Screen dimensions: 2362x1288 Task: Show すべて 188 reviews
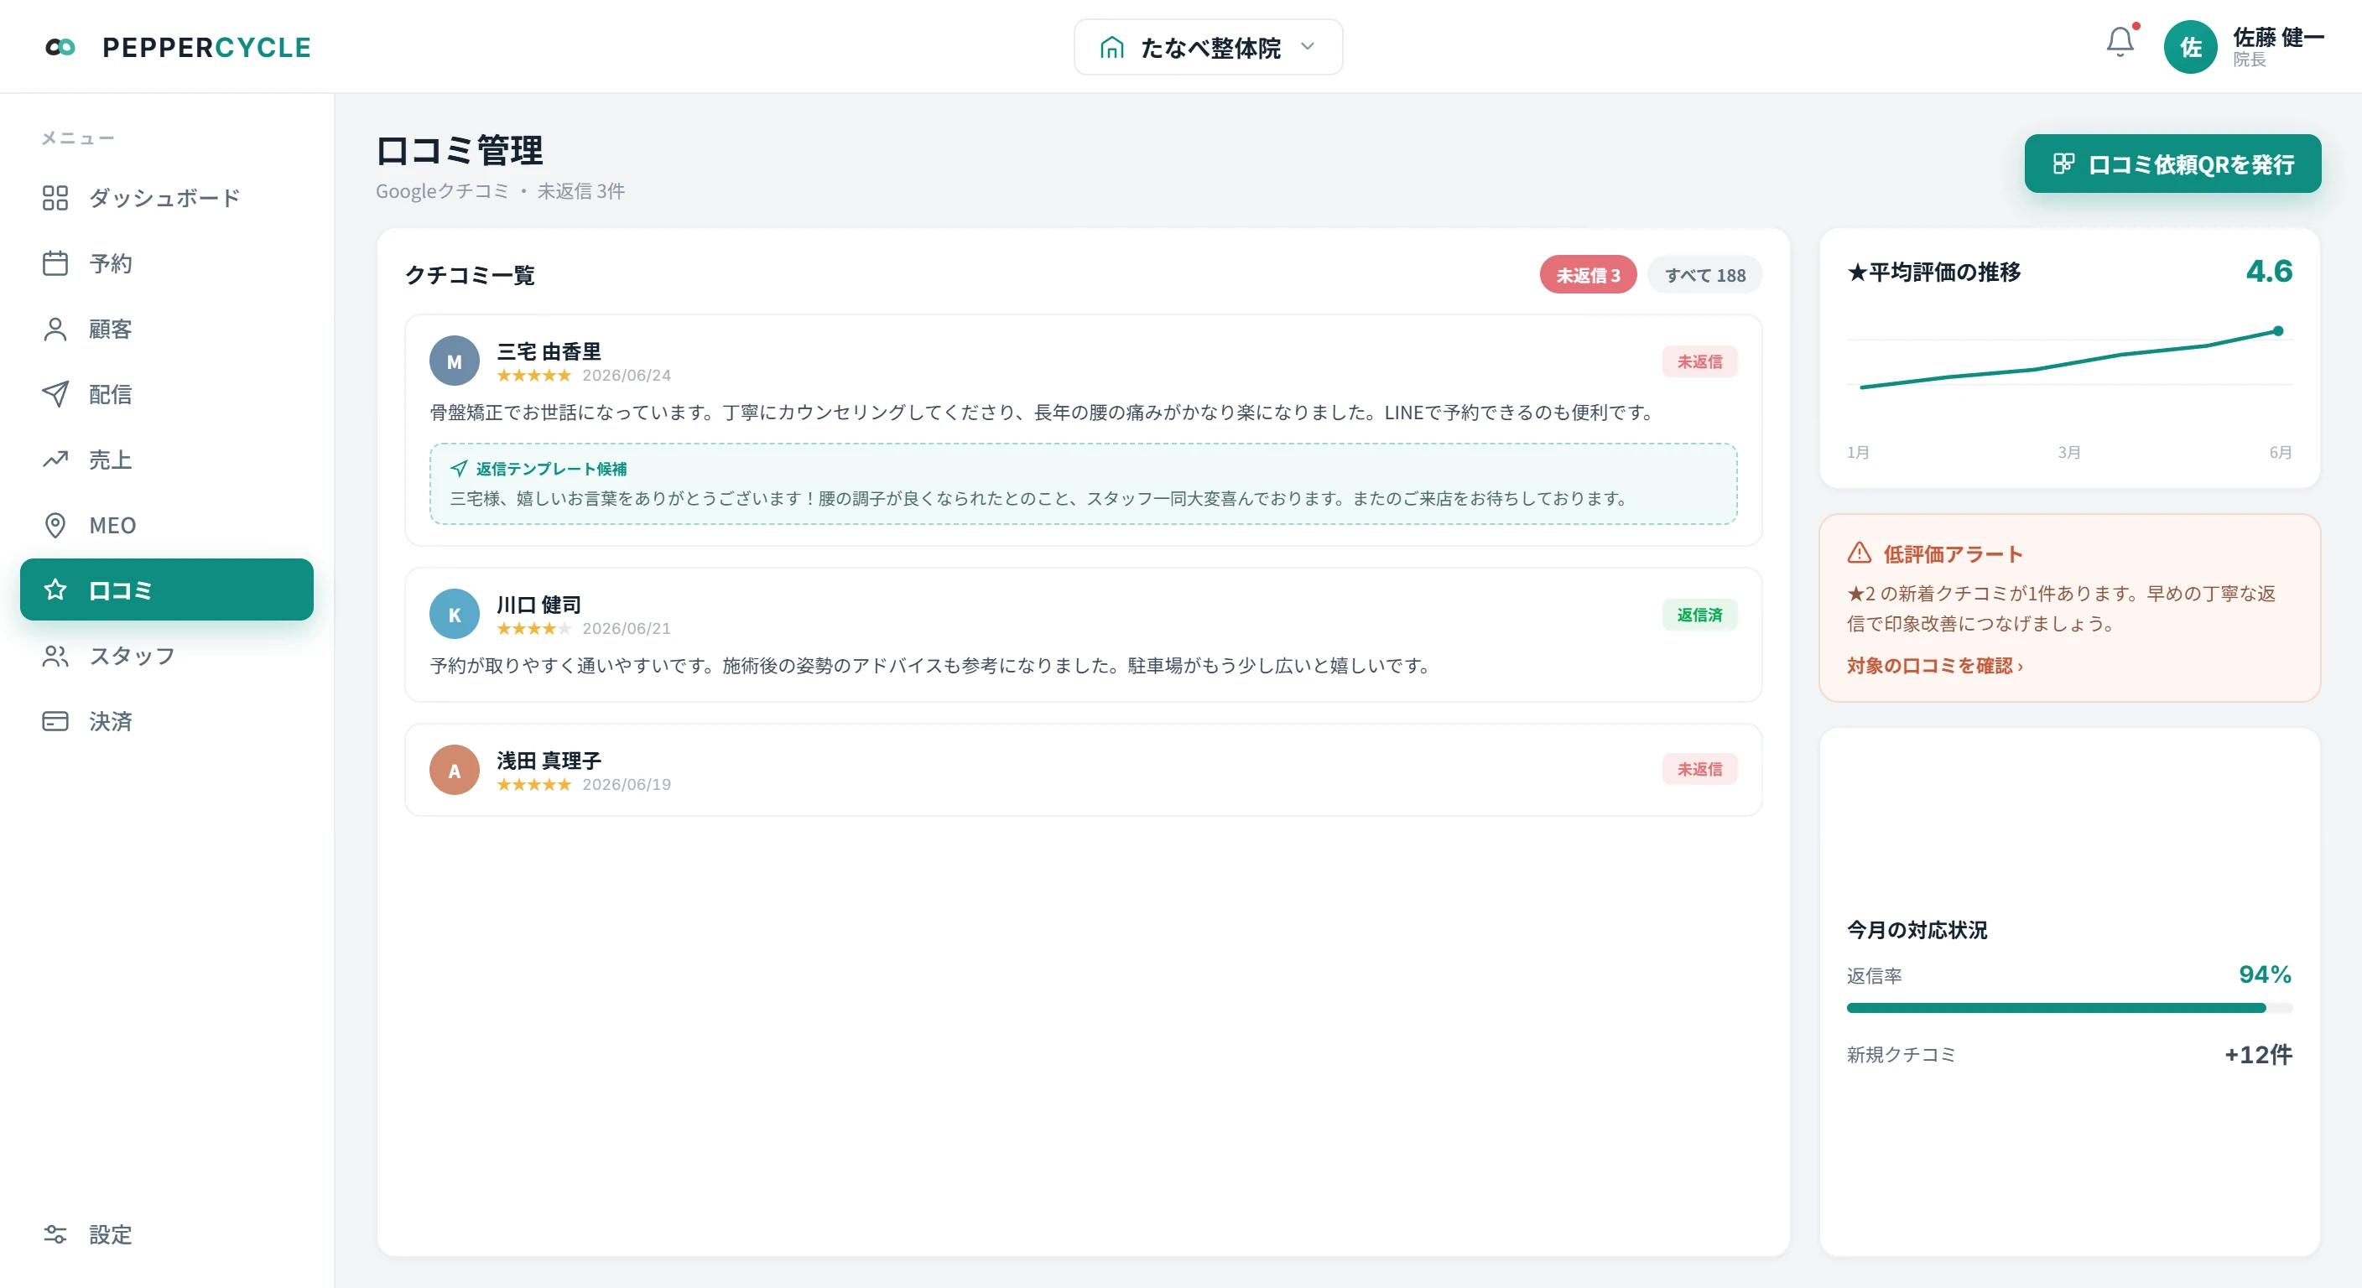1704,274
